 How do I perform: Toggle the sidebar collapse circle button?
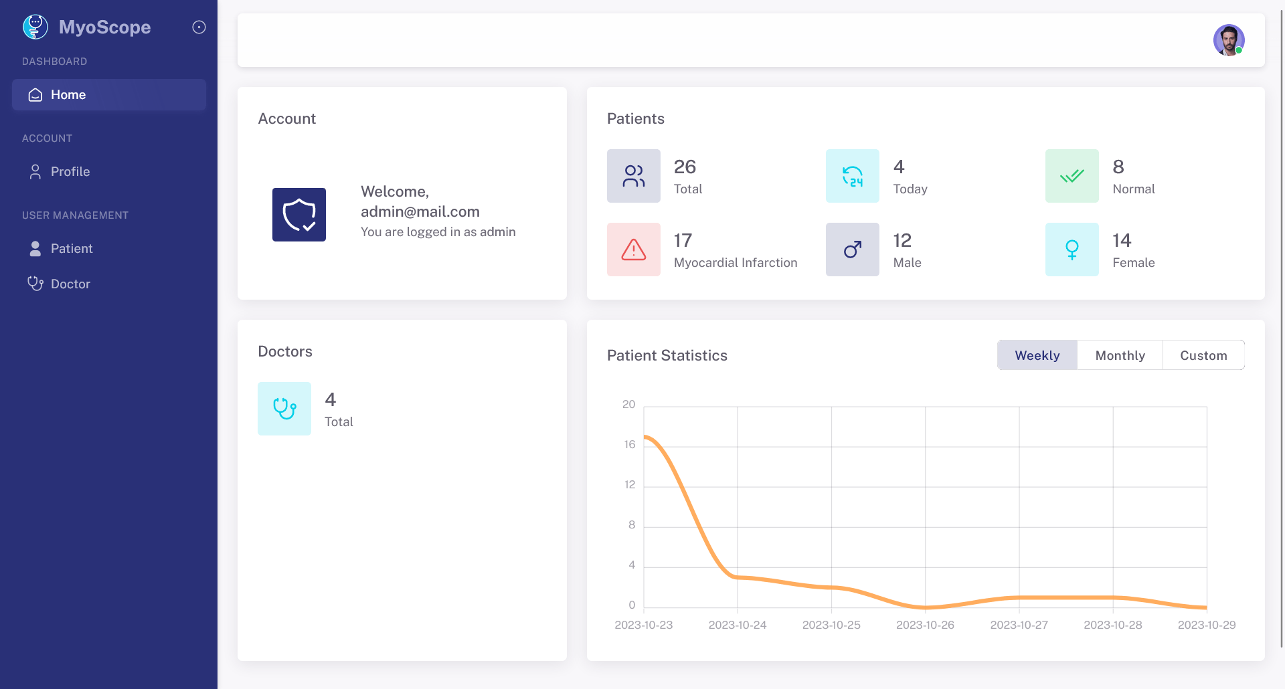pos(199,27)
